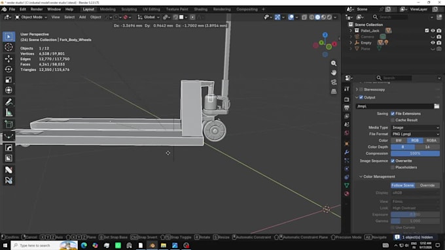Select the Scale tool

[x=9, y=80]
